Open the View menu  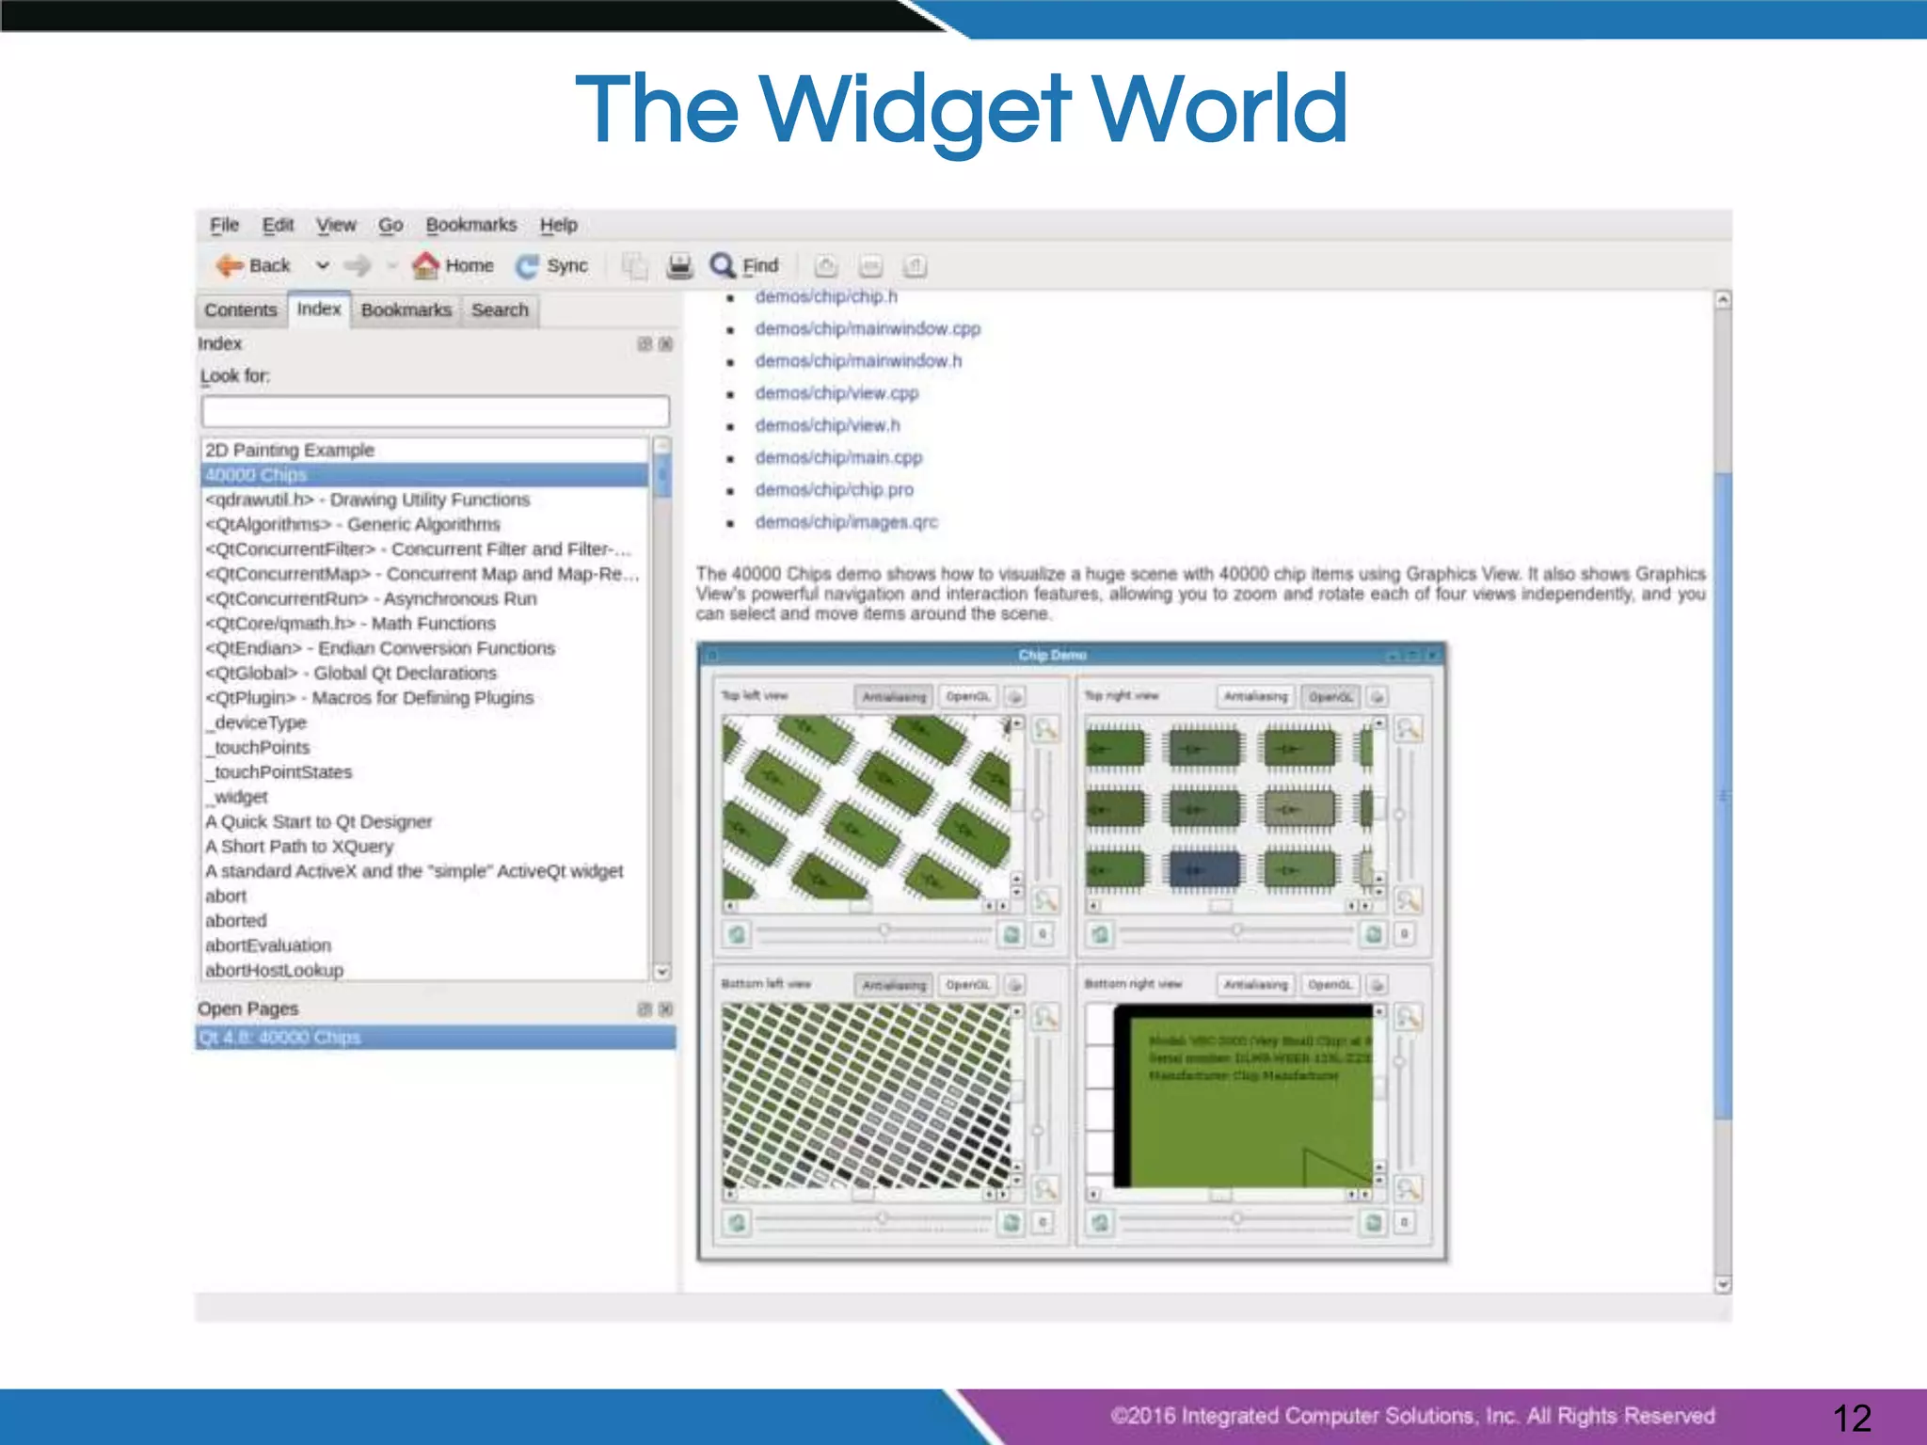(x=336, y=225)
